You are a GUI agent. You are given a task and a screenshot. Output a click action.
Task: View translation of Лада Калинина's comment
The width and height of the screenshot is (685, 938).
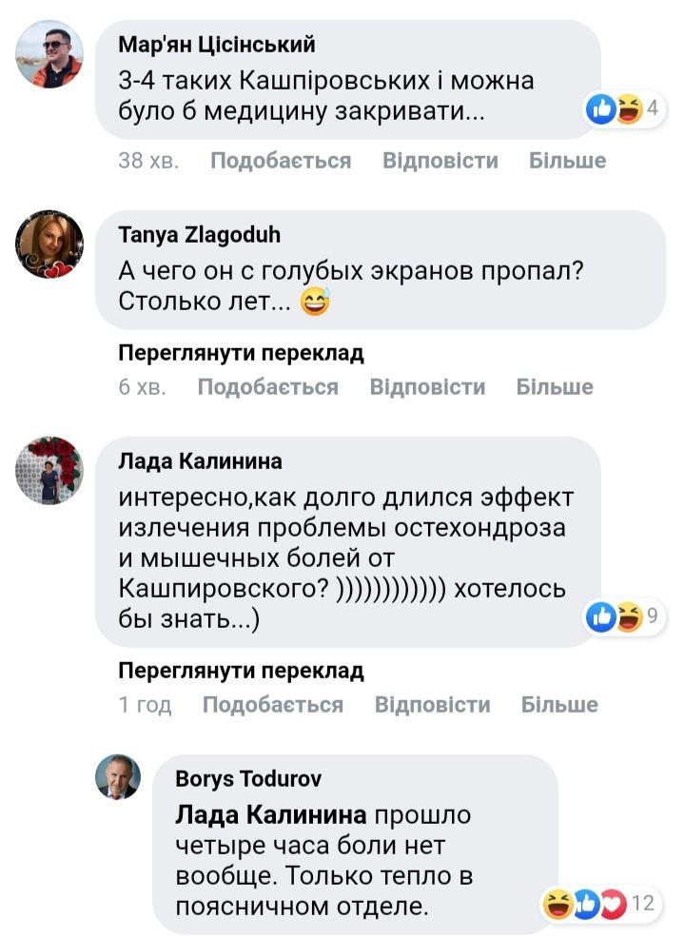point(241,671)
